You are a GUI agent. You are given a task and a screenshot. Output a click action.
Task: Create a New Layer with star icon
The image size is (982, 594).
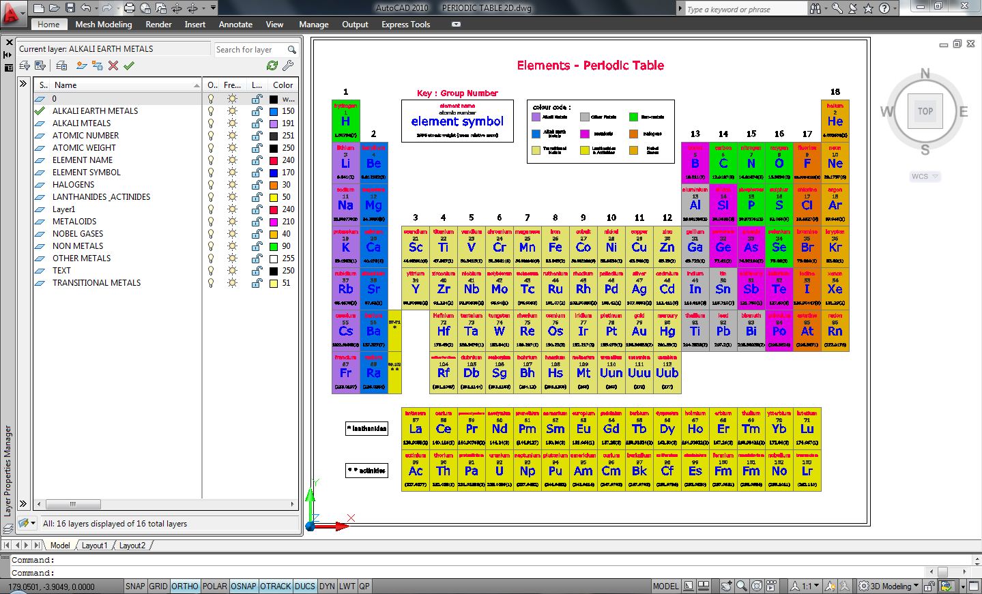tap(82, 65)
